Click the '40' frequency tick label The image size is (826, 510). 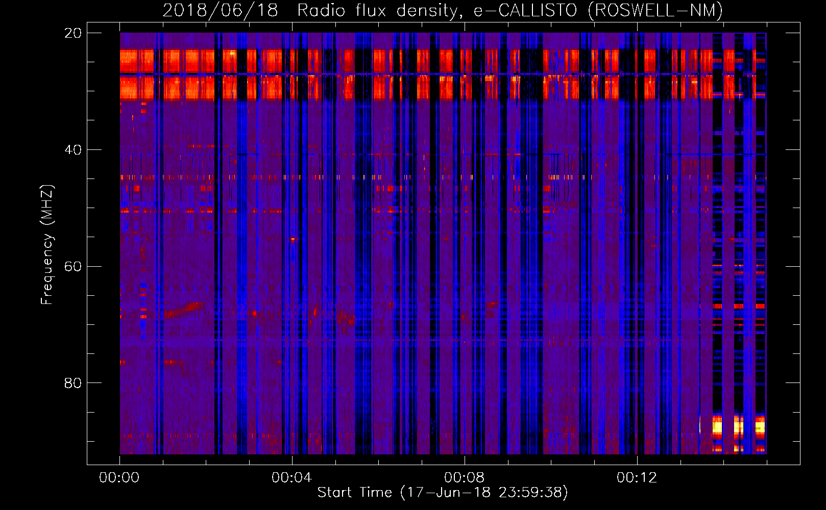(x=73, y=150)
